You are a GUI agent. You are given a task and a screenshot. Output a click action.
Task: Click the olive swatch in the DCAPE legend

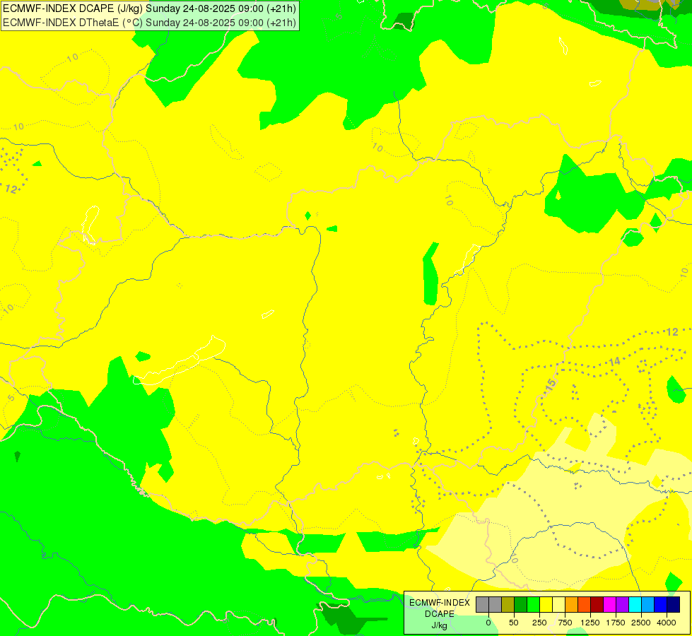[508, 605]
